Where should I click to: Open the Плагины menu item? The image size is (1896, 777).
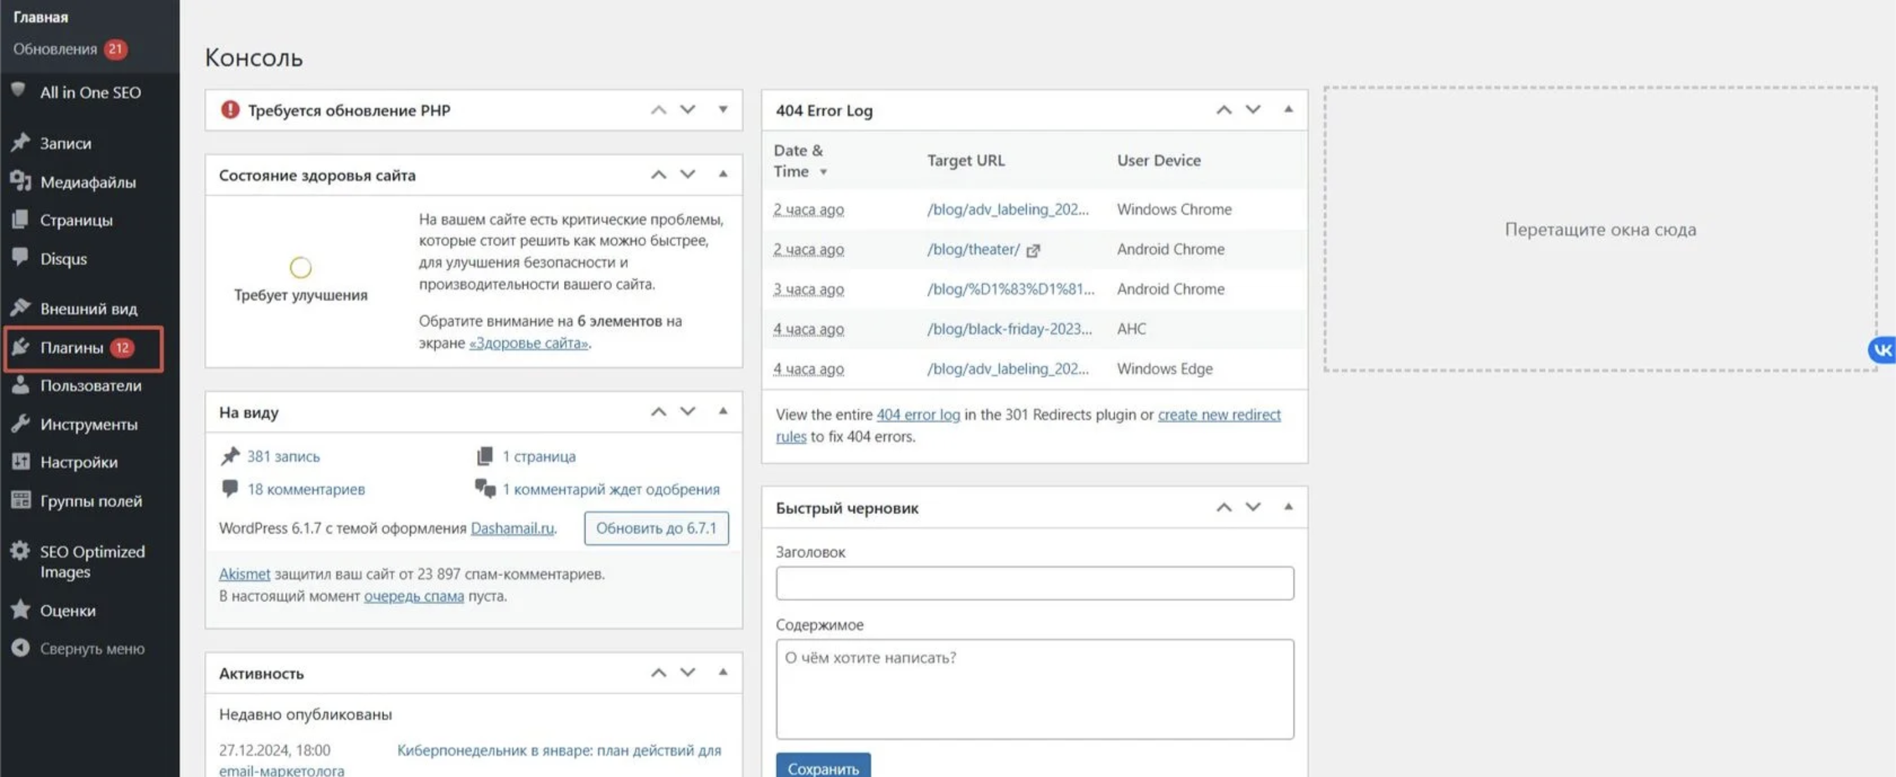pyautogui.click(x=72, y=347)
